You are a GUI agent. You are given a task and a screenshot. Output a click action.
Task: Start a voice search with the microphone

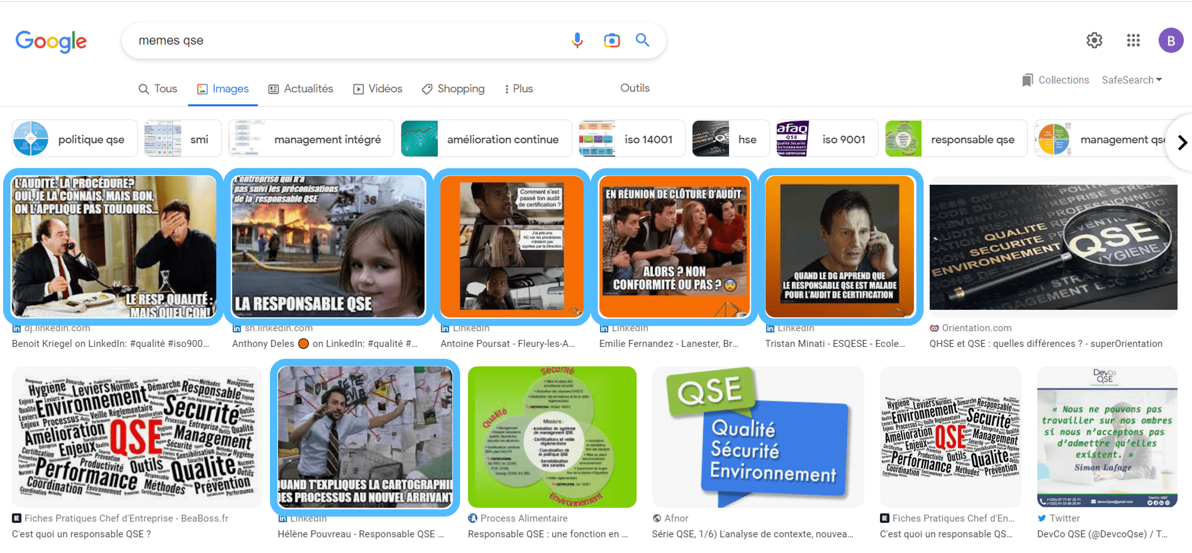[577, 40]
